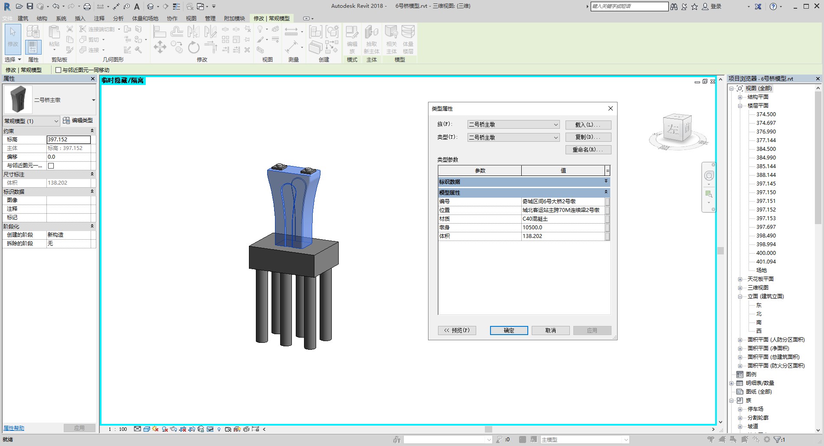The height and width of the screenshot is (446, 824).
Task: Toggle the 位置 row checkbox in type parameters
Action: tap(607, 210)
